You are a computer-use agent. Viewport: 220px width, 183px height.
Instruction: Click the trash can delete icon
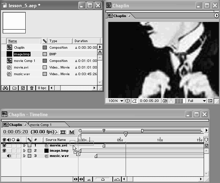pyautogui.click(x=32, y=88)
